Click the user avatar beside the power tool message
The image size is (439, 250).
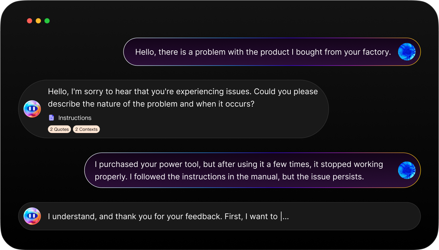click(407, 170)
